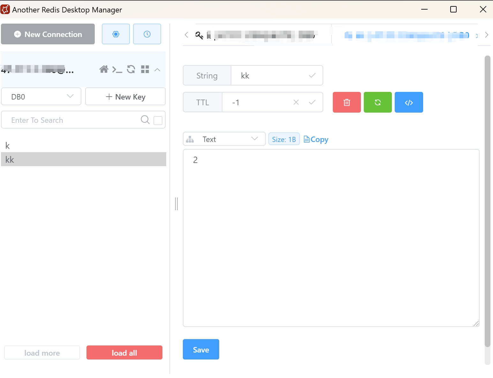
Task: Refresh key with green button
Action: 378,102
